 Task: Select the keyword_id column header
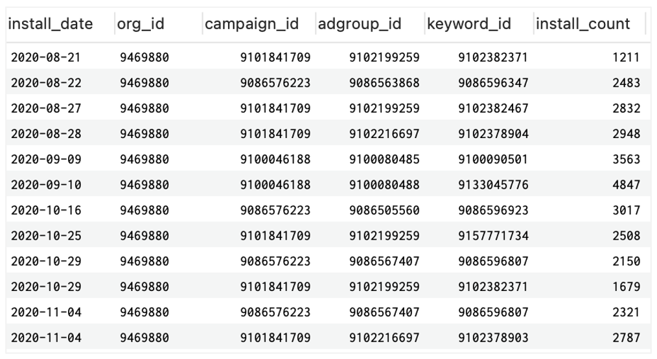tap(469, 24)
